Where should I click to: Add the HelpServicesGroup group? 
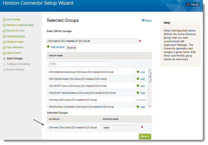click(142, 72)
